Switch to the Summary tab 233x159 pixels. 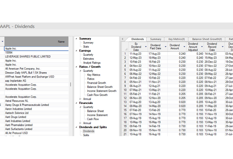[156, 39]
